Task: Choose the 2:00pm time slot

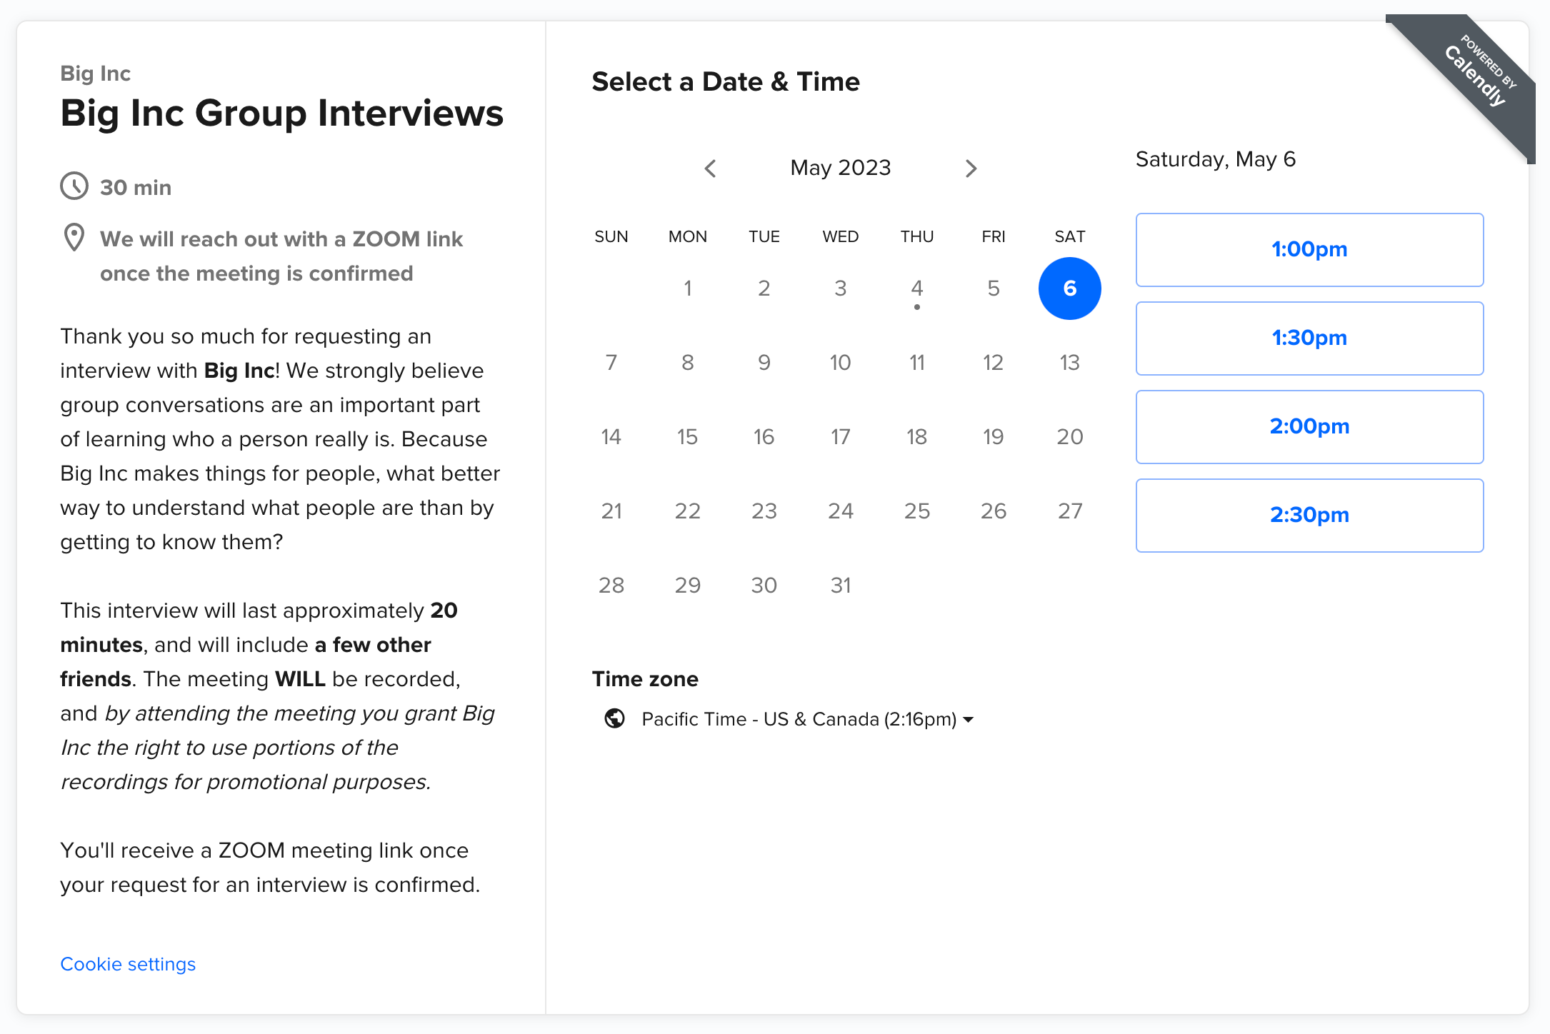Action: click(1309, 427)
